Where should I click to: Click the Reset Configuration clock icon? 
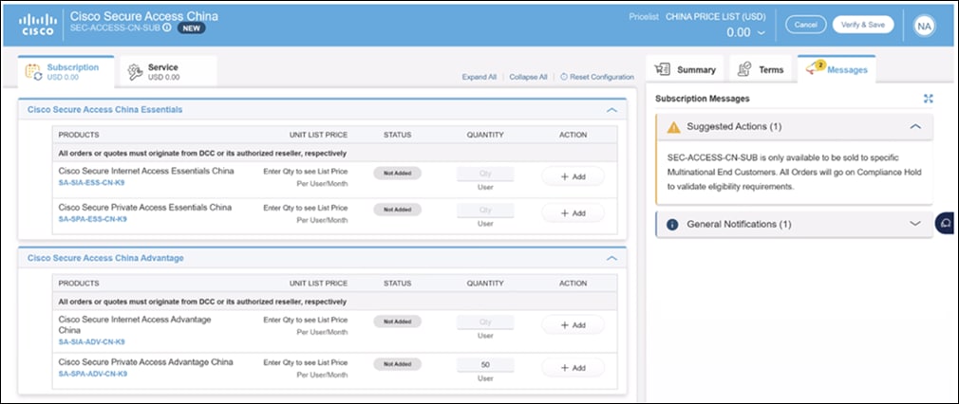[564, 77]
